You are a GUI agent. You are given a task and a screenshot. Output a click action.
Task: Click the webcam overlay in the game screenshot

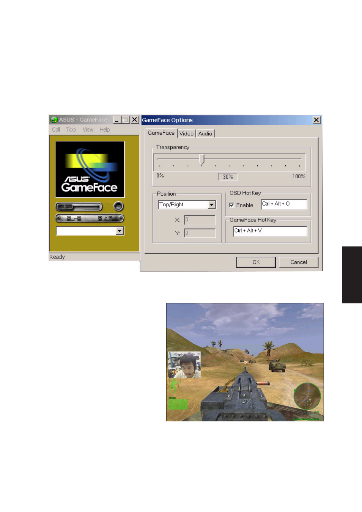pos(184,364)
